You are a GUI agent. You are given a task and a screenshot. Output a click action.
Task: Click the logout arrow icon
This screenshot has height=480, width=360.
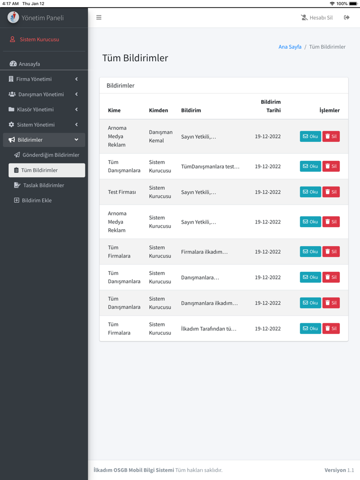(x=347, y=17)
